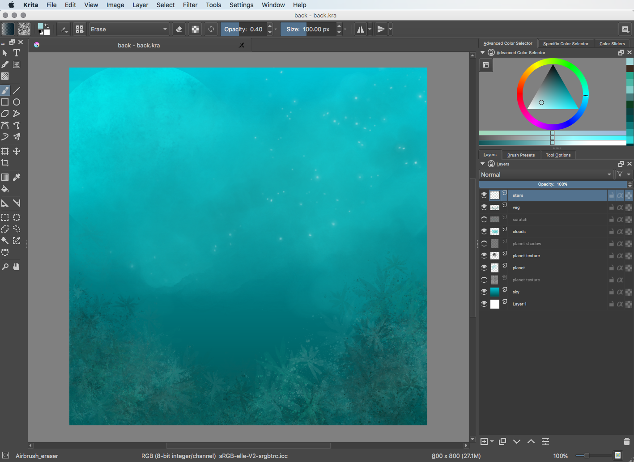Select the Ellipse shape tool
The width and height of the screenshot is (634, 462).
pyautogui.click(x=17, y=102)
